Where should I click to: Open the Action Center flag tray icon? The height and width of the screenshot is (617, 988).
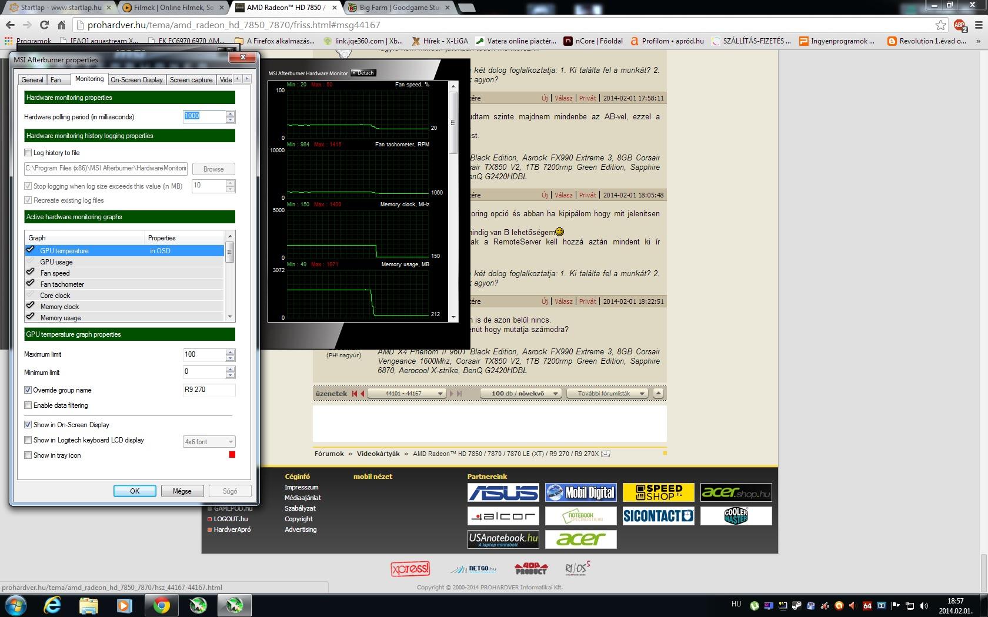click(896, 605)
